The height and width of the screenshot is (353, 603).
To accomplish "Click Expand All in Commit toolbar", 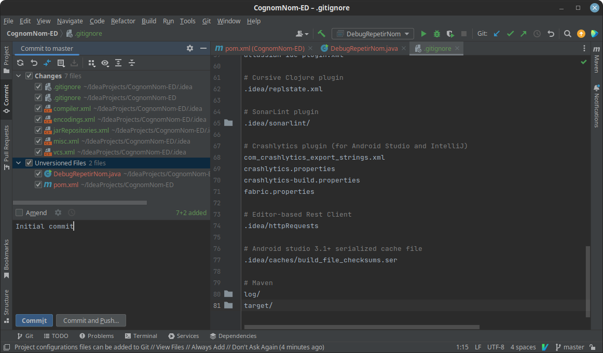I will (118, 63).
